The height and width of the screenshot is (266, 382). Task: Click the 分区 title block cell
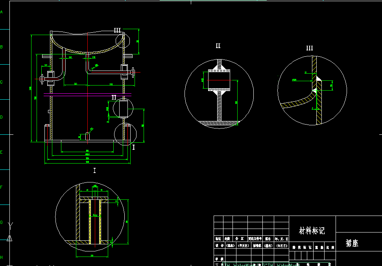click(240, 239)
